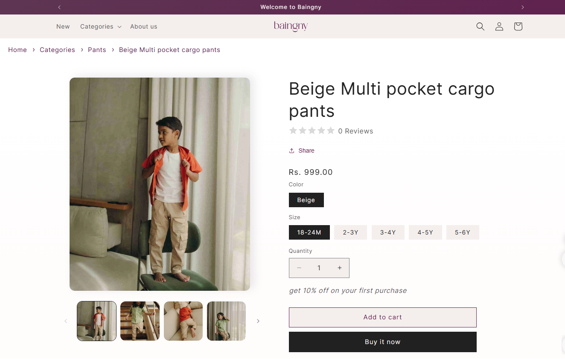
Task: Slide thumbnails right with next arrow
Action: tap(258, 321)
